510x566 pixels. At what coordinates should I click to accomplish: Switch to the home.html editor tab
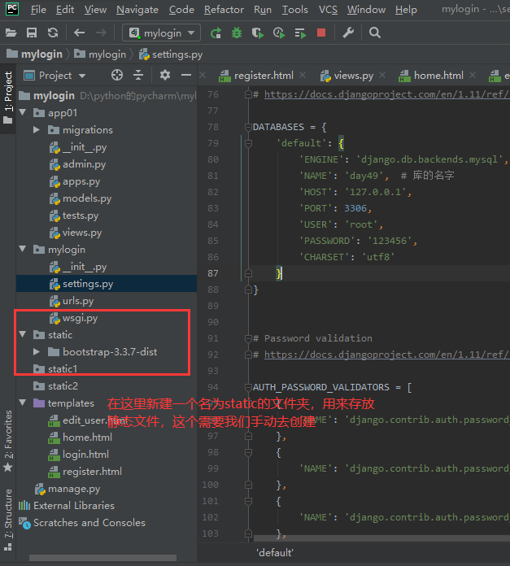pyautogui.click(x=431, y=76)
